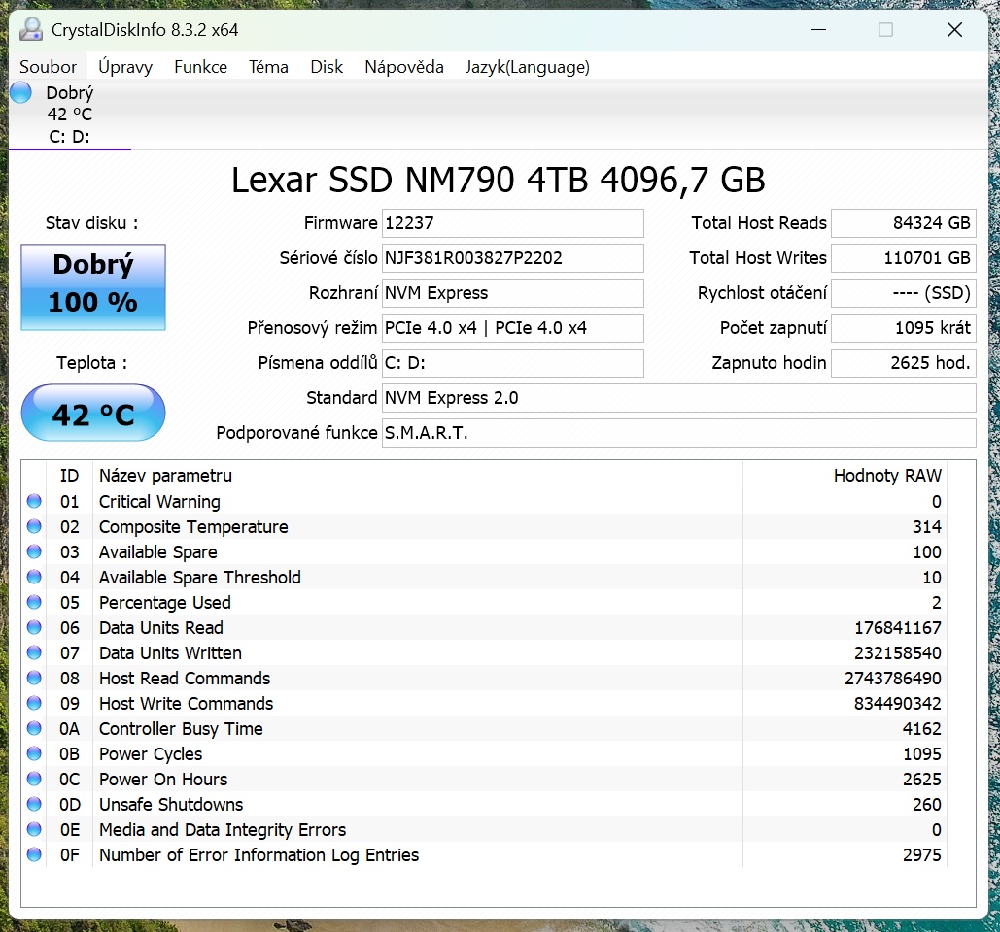This screenshot has width=1000, height=932.
Task: Open the Úpravy menu
Action: pos(125,67)
